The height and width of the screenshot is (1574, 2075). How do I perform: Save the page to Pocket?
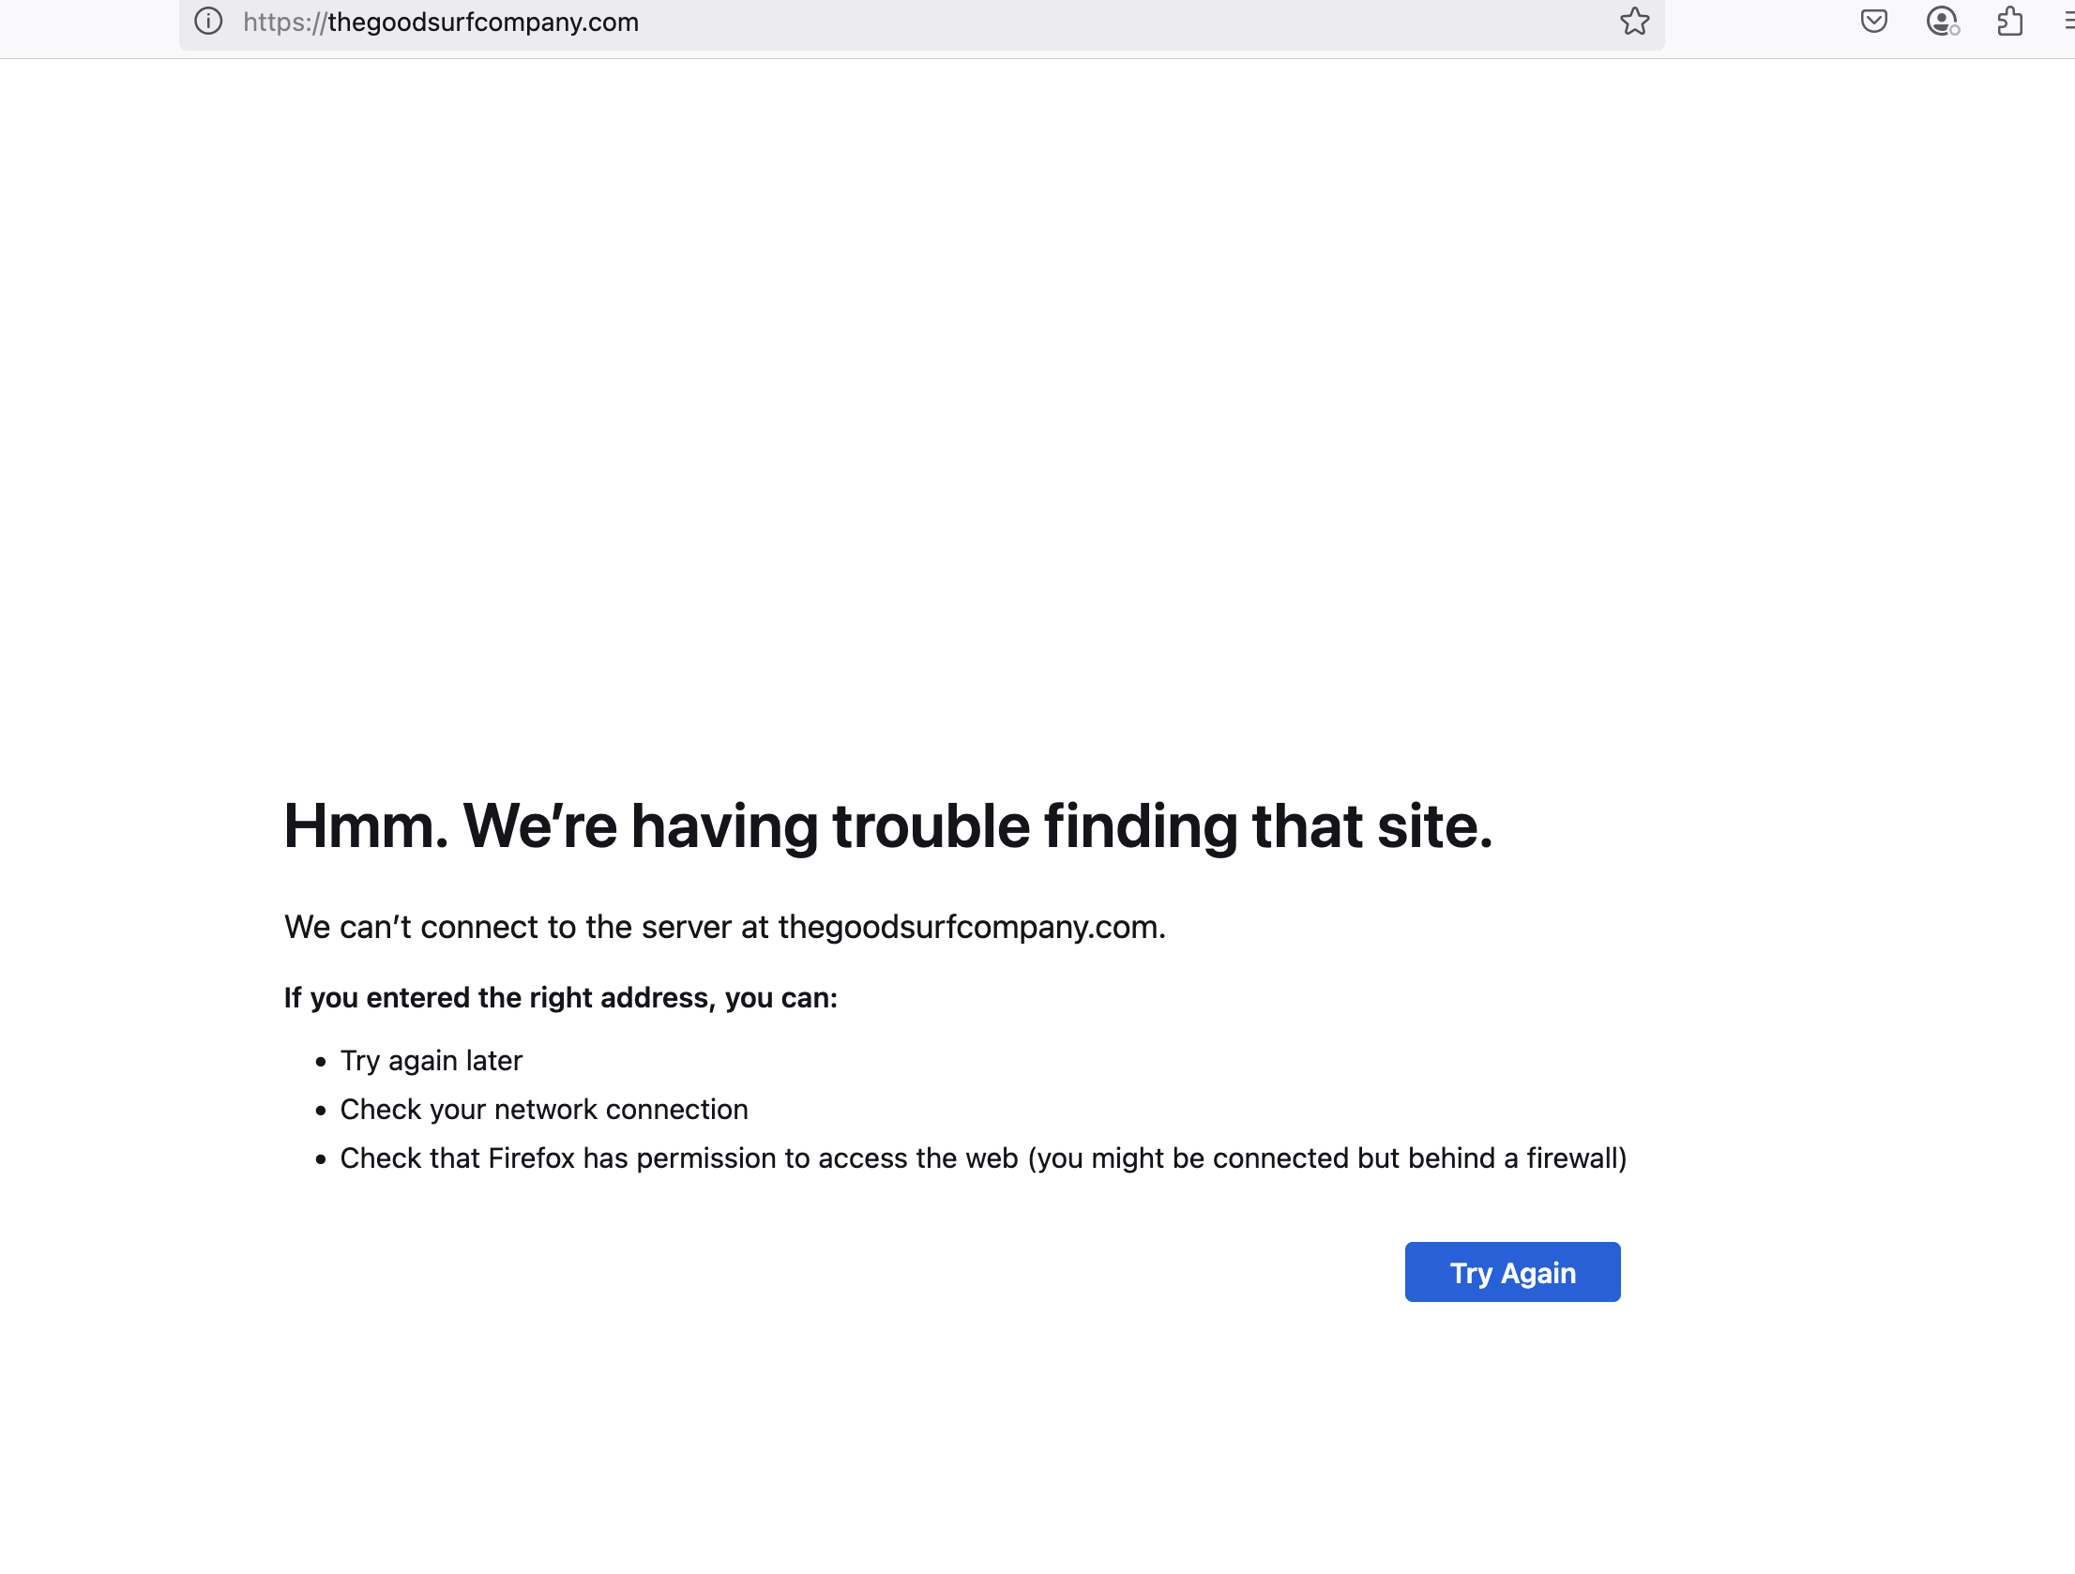1873,22
